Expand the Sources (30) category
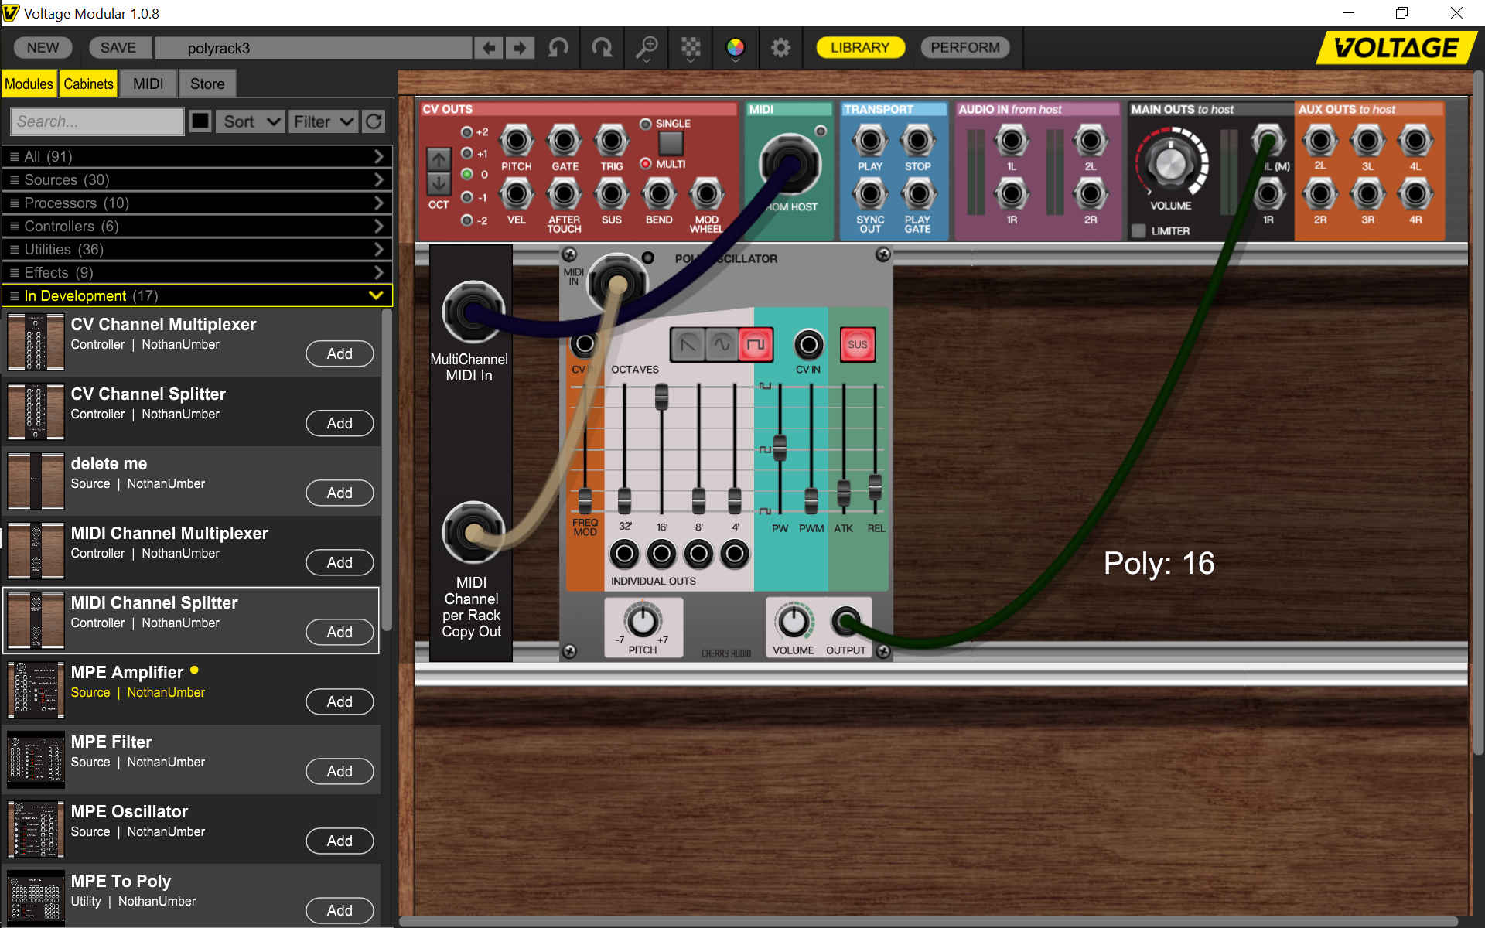This screenshot has width=1485, height=928. (x=197, y=179)
